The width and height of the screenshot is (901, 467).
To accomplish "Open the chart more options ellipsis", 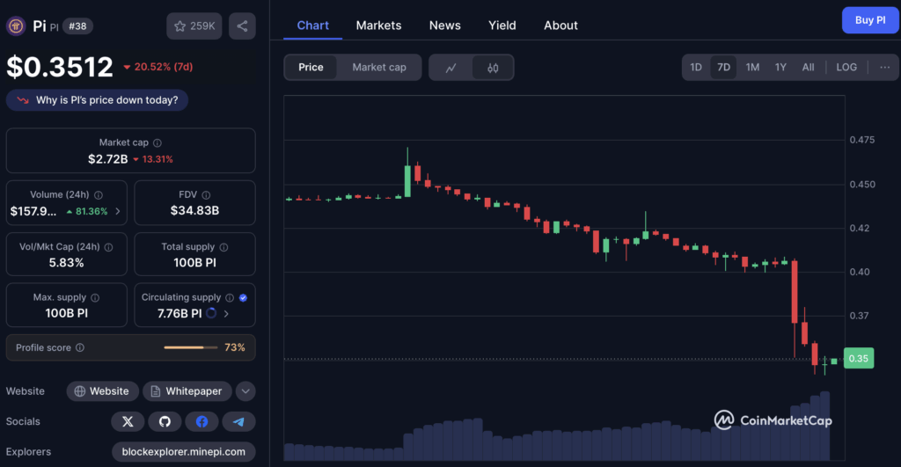I will click(885, 67).
